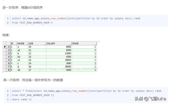The width and height of the screenshot is (169, 104).
Task: Click the age cell 14
Action: 37,63
